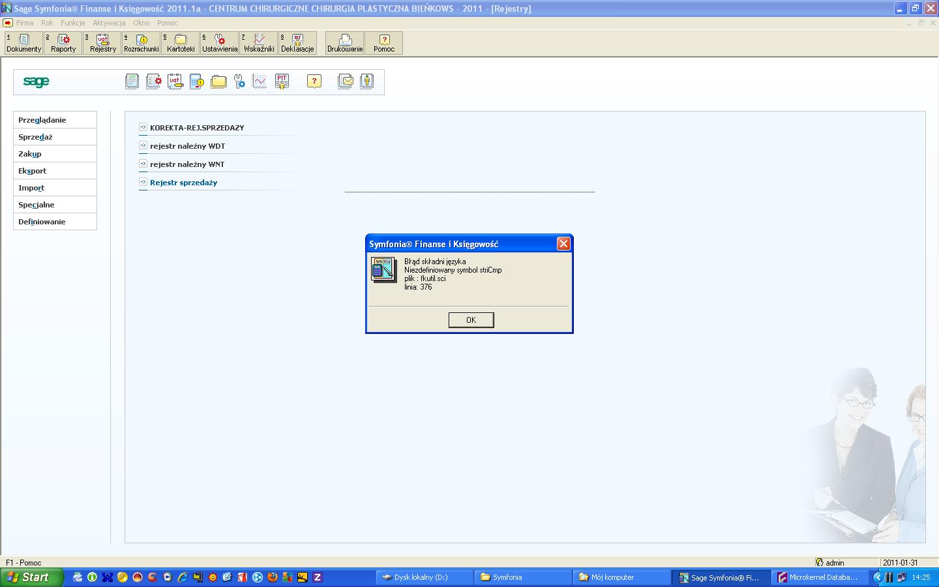The width and height of the screenshot is (939, 587).
Task: Open rejestr należny WNT link
Action: click(187, 164)
